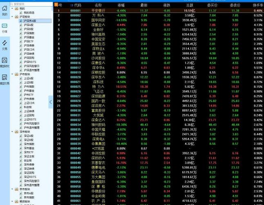Click the 总额 value 14.30亿 for 深桑达A
The width and height of the screenshot is (264, 205).
tap(190, 120)
